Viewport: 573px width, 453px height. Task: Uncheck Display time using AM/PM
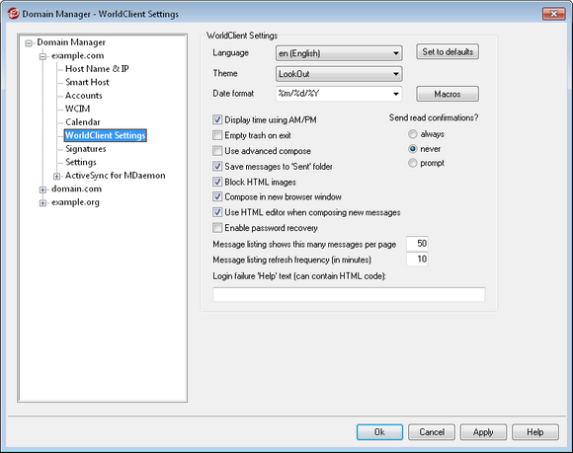(217, 119)
